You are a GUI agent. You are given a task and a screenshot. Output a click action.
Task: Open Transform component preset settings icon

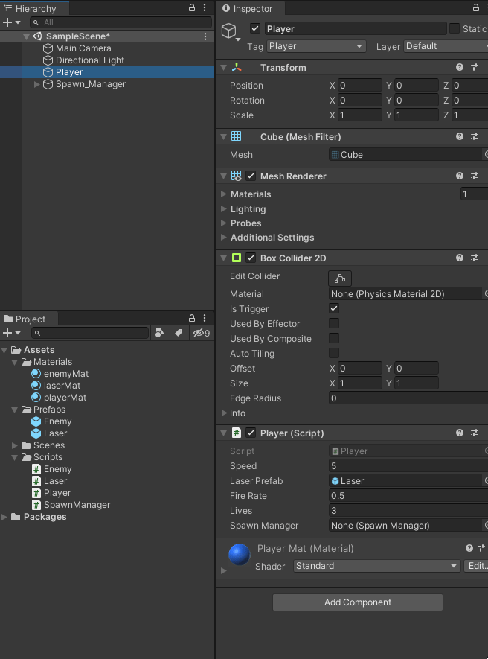tap(475, 67)
